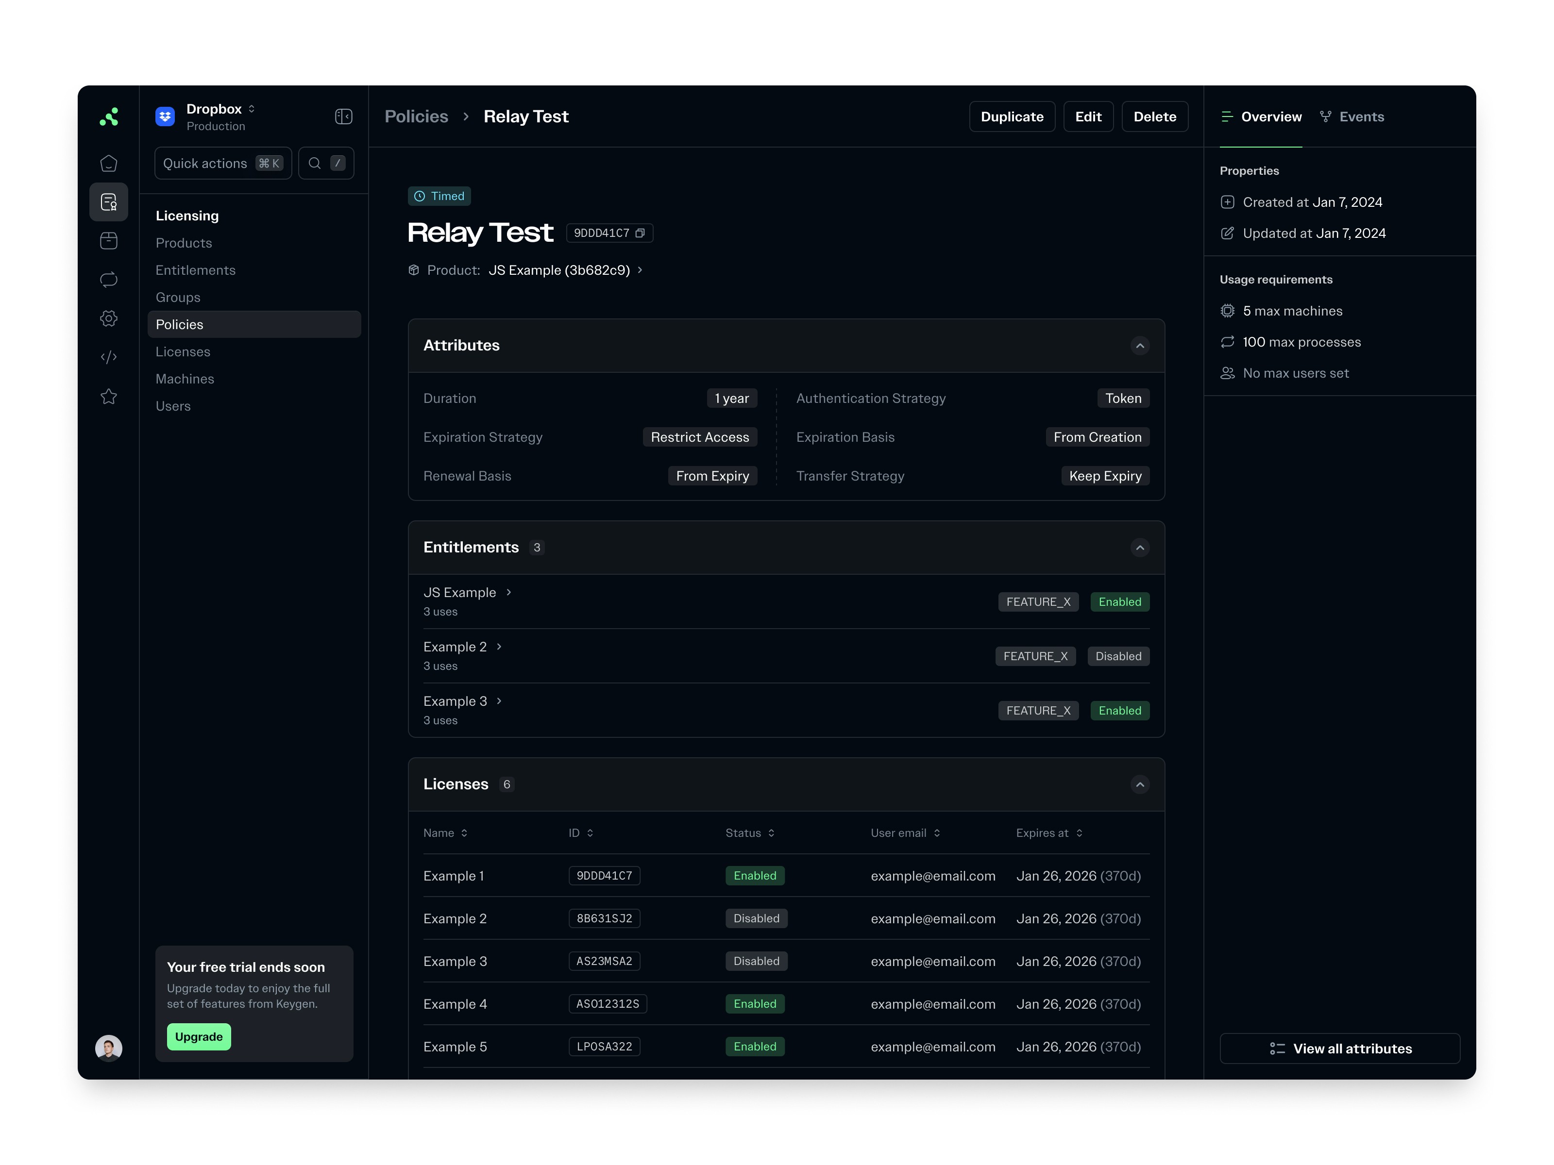
Task: Open the settings gear icon in the left rail
Action: [x=109, y=318]
